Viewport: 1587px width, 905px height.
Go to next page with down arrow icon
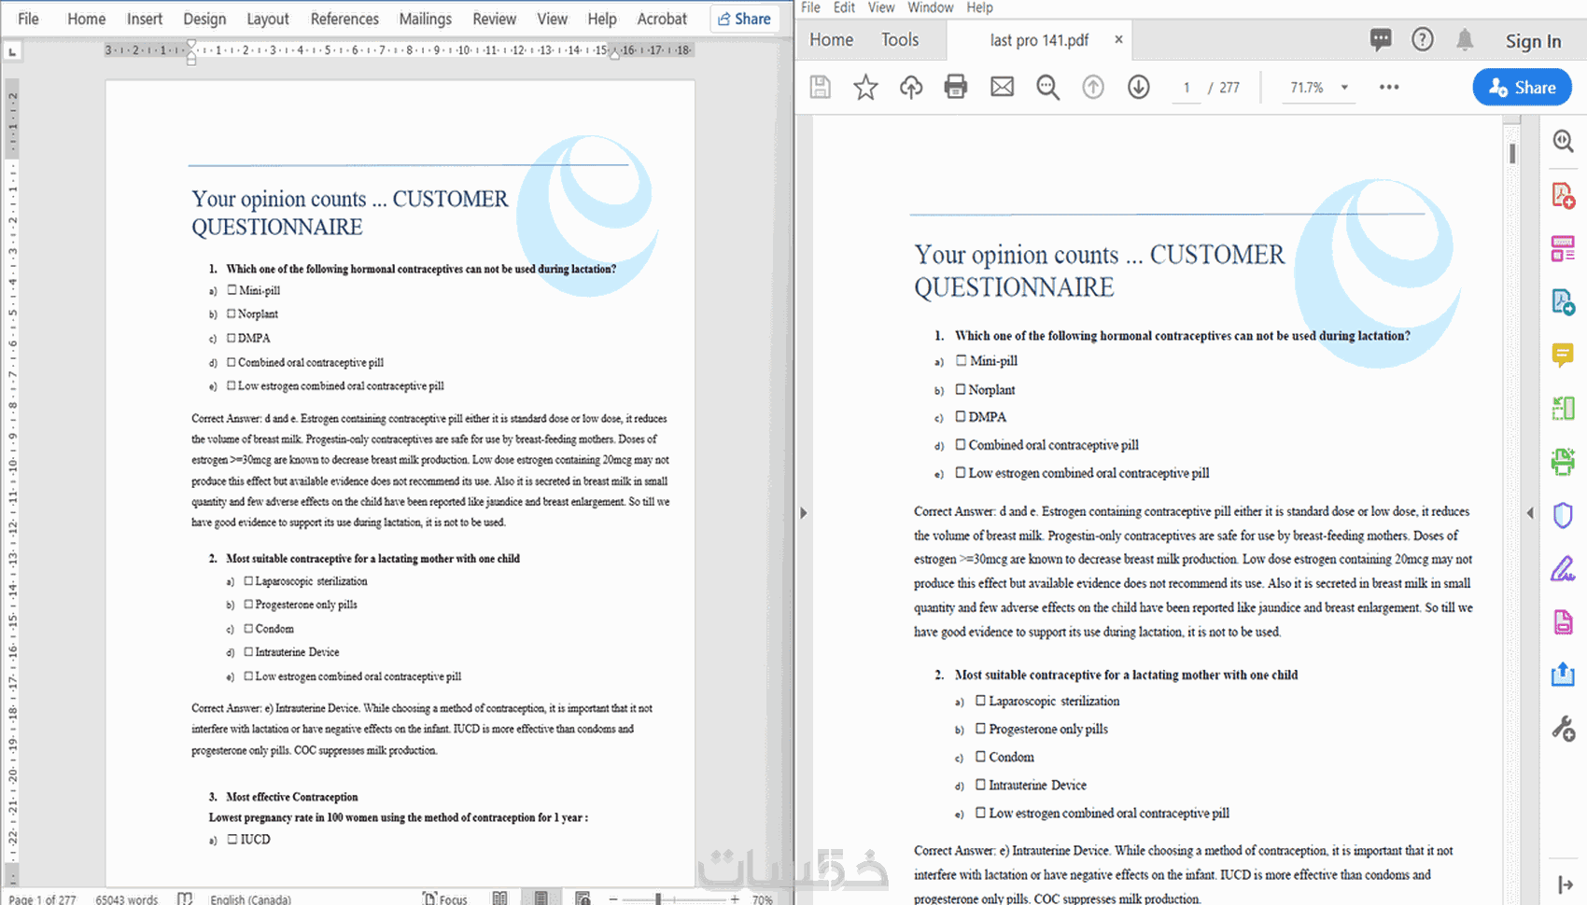tap(1138, 87)
